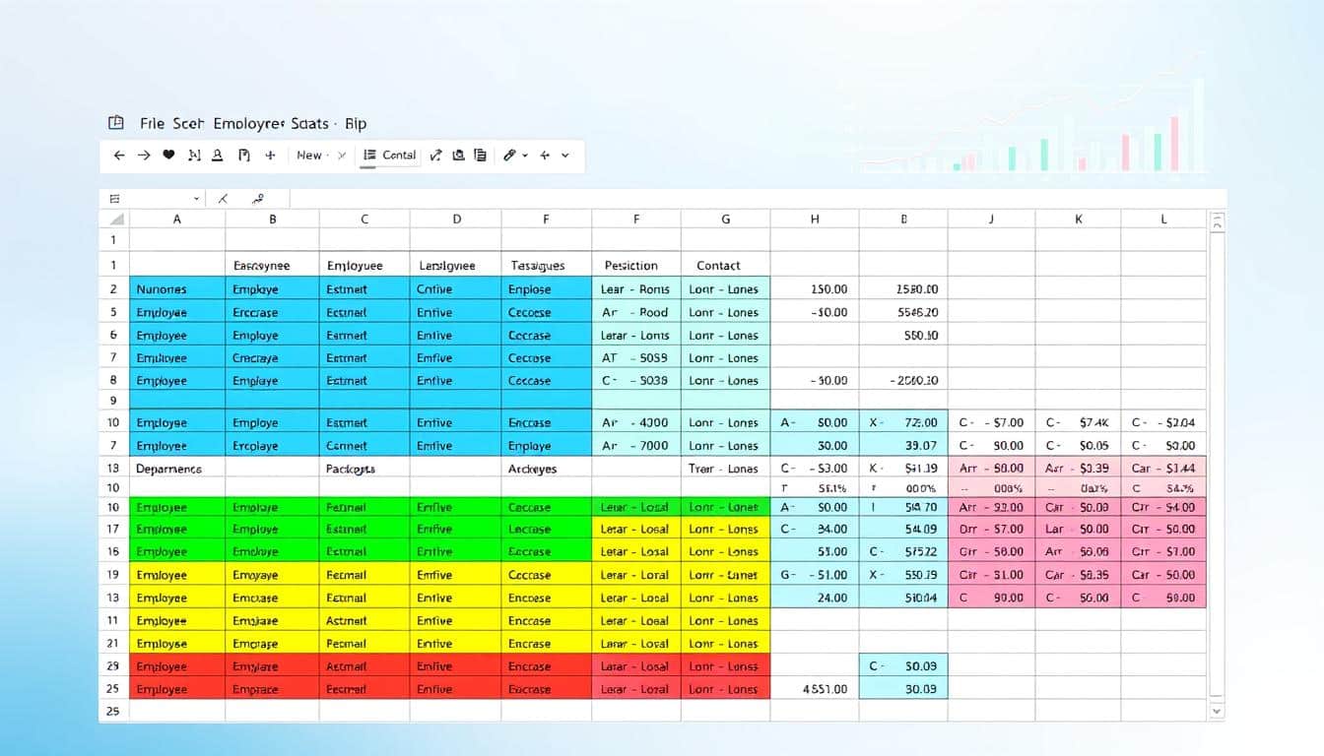Click the forward arrow in the toolbar
The height and width of the screenshot is (756, 1324).
[x=144, y=156]
